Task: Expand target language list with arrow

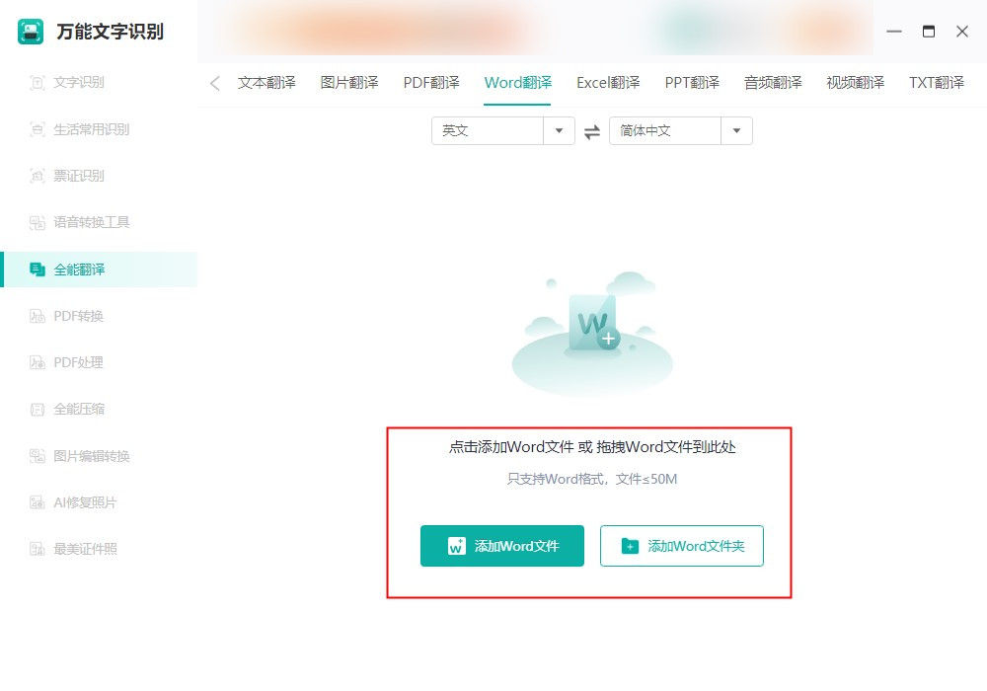Action: [x=736, y=131]
